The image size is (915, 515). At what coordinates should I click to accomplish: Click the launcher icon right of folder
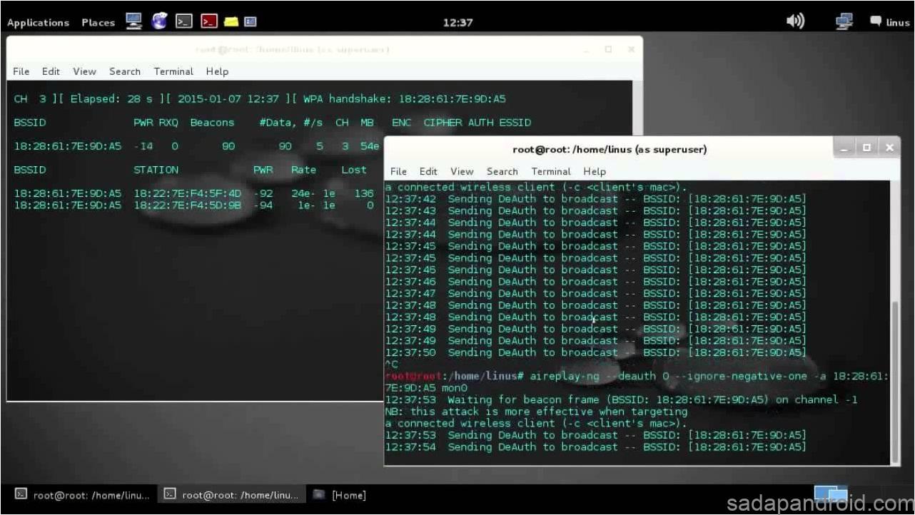(x=250, y=22)
